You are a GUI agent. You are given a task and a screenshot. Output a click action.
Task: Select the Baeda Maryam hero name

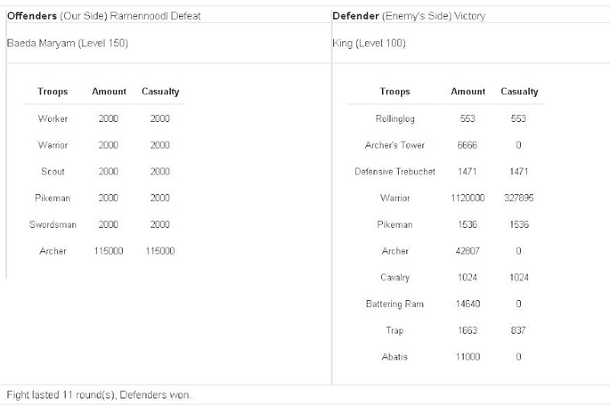point(67,43)
